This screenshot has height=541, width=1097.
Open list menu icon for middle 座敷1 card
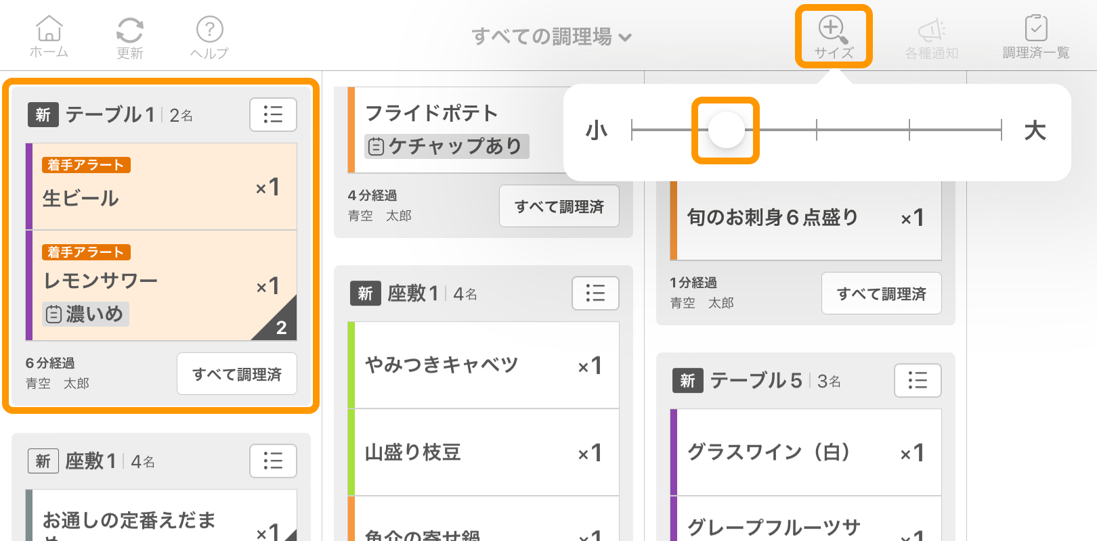pyautogui.click(x=595, y=293)
